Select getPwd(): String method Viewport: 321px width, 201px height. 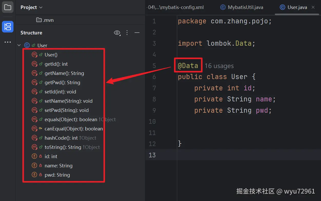62,82
